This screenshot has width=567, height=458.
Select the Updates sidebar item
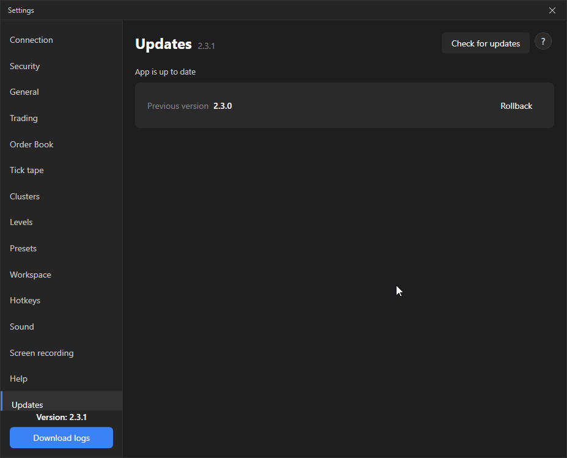[x=62, y=402]
